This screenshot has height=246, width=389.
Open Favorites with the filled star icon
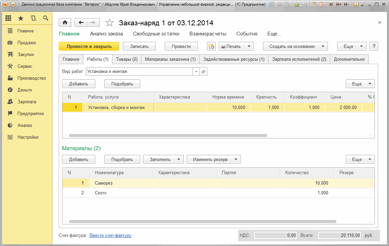pyautogui.click(x=21, y=18)
